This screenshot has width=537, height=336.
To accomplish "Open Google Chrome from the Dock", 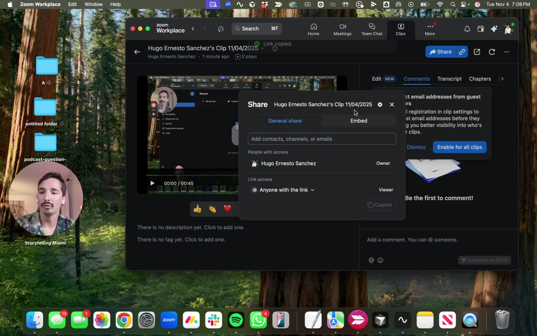I will click(x=124, y=320).
